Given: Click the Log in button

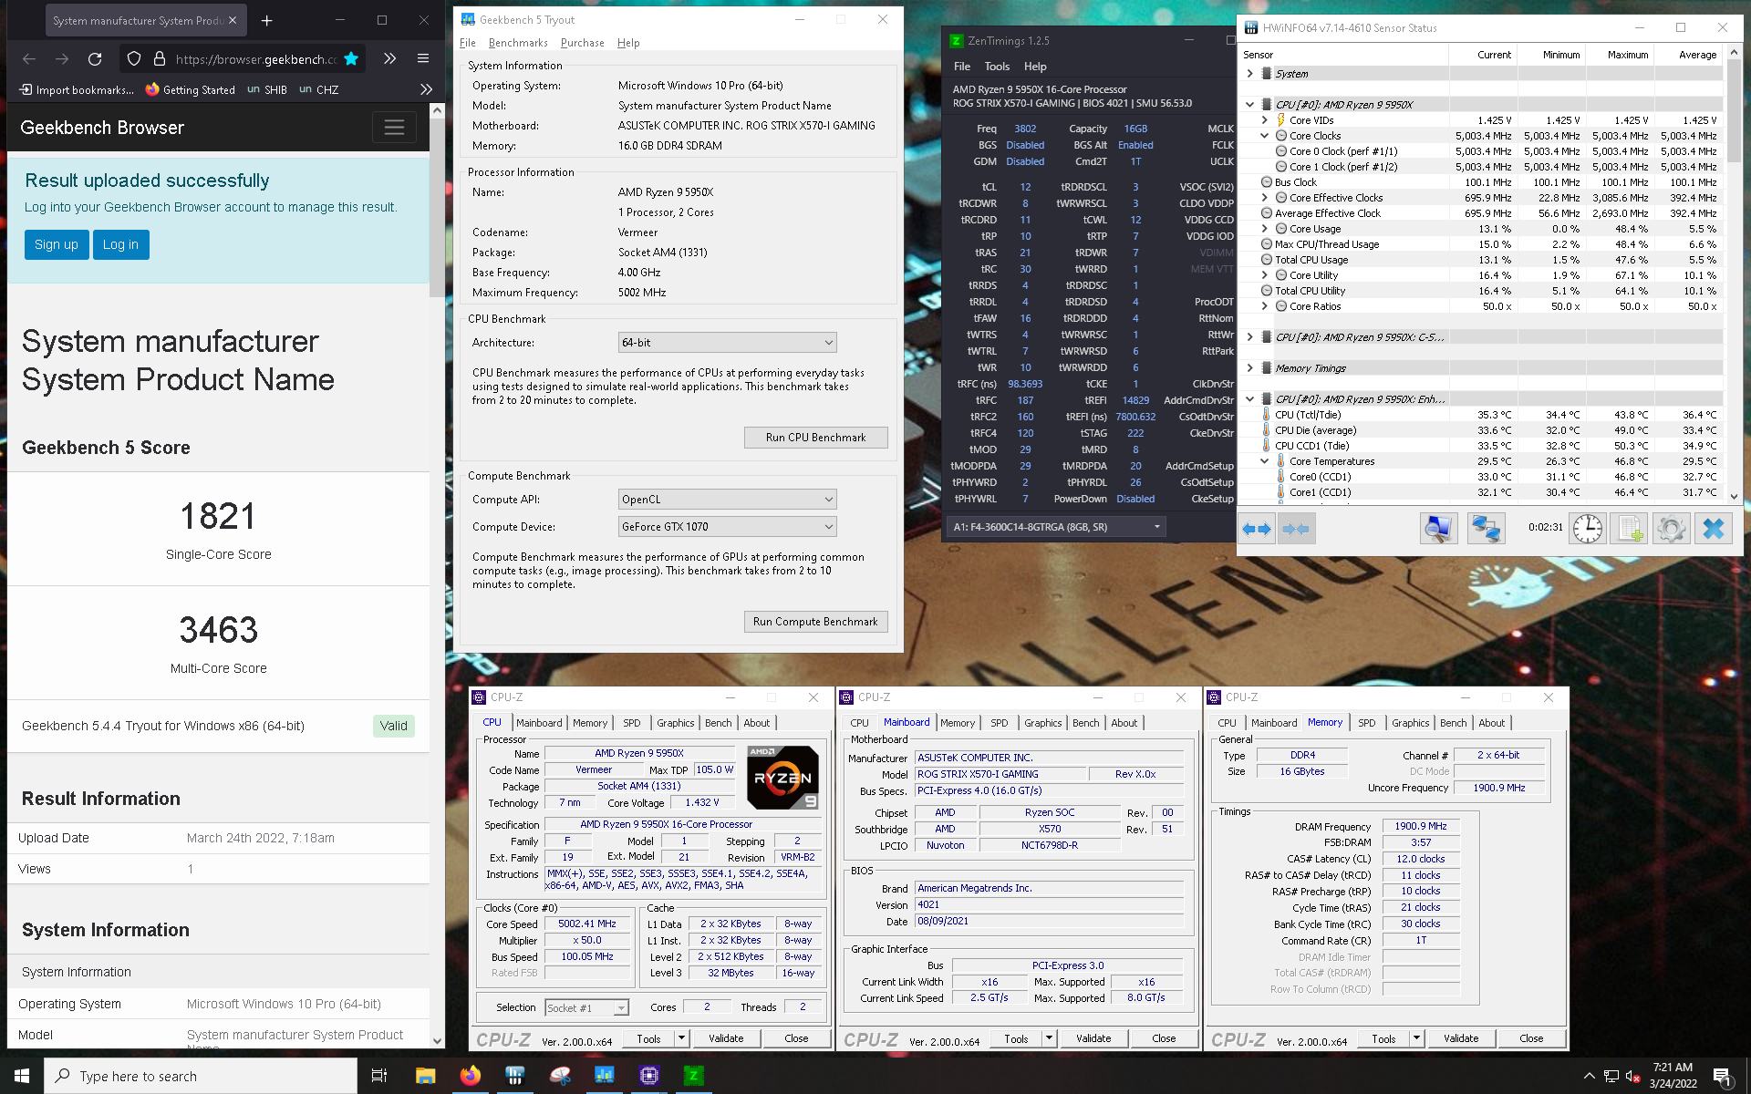Looking at the screenshot, I should [x=120, y=244].
